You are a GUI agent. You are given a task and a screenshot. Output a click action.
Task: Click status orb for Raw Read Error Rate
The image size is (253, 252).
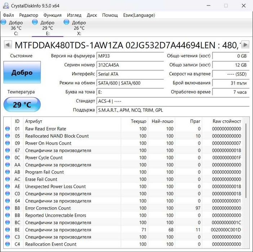[x=8, y=129]
